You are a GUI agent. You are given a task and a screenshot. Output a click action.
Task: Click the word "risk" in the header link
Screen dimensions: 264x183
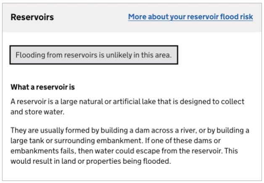coord(246,17)
